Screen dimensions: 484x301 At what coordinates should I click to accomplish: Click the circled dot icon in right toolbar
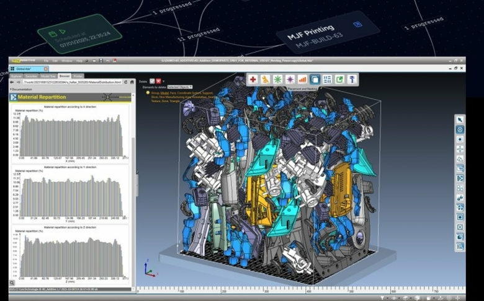coord(460,139)
